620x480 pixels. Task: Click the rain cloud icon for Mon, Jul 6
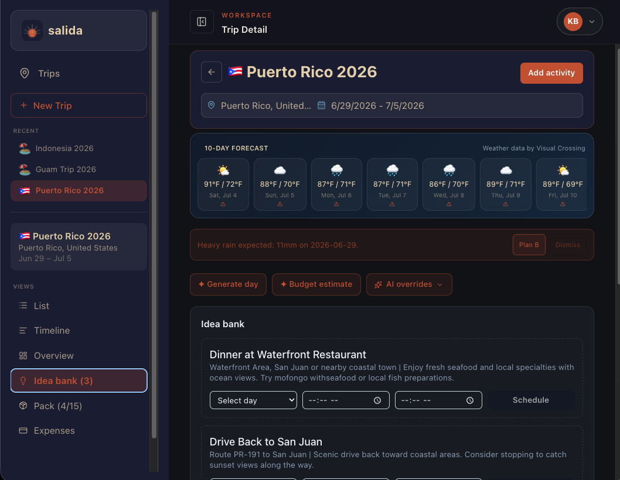coord(336,170)
